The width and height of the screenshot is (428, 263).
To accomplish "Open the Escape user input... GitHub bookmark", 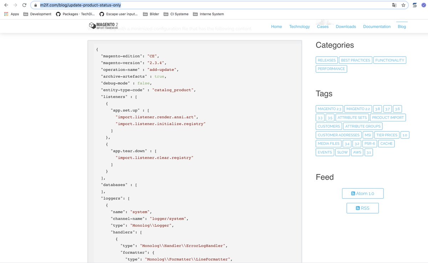I will pos(118,14).
